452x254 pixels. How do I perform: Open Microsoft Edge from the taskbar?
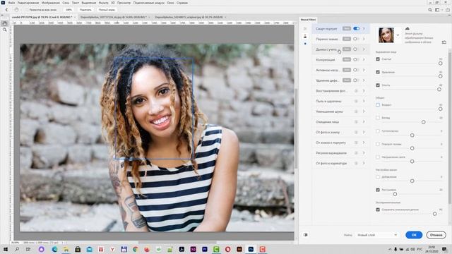coord(54,249)
